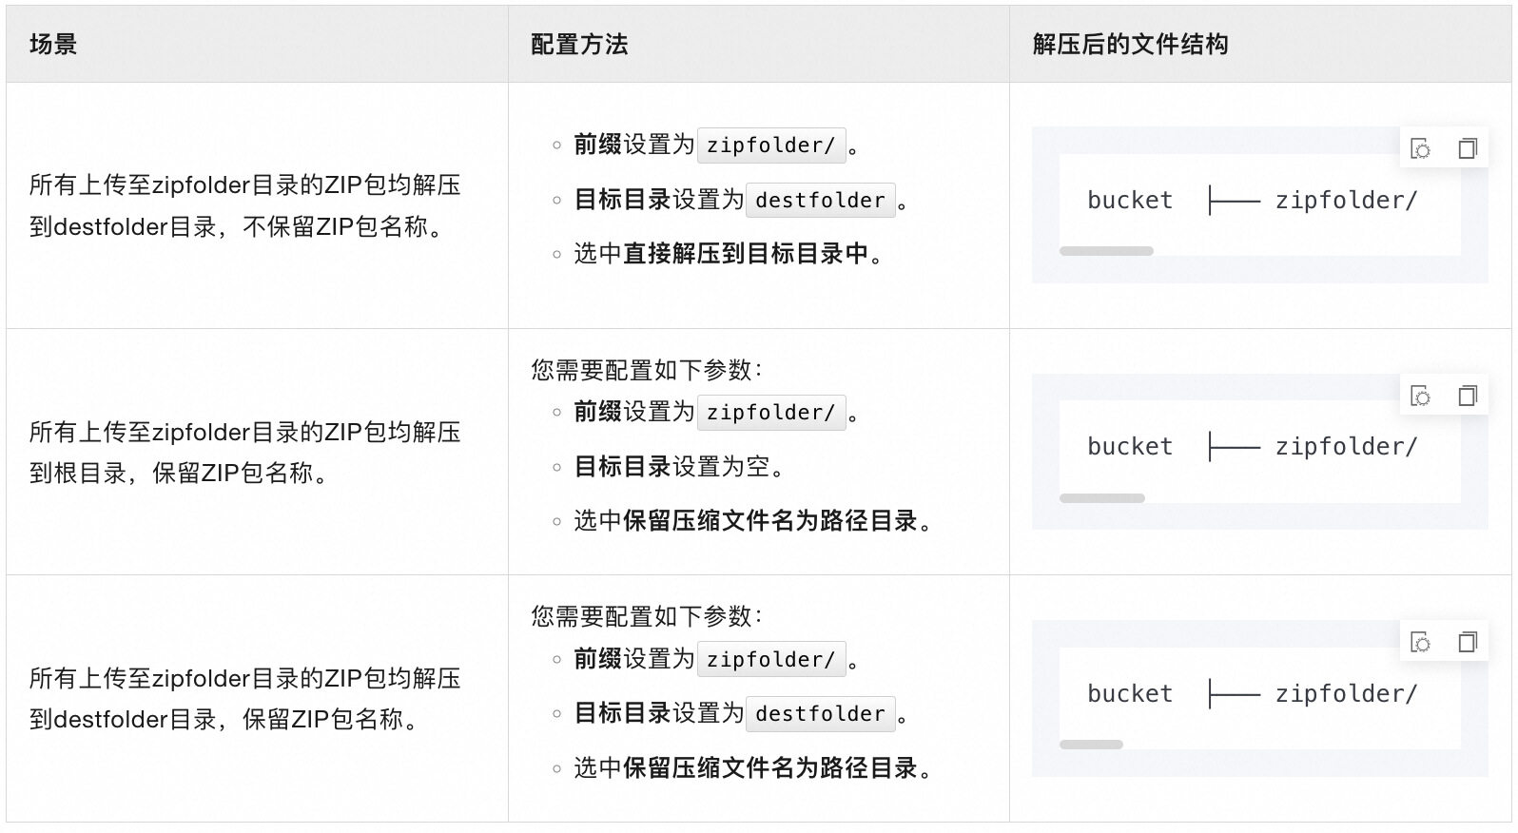Click 保留压缩文件名为路径目录 in the root directory row
Screen dimensions: 1518x833
click(x=770, y=521)
